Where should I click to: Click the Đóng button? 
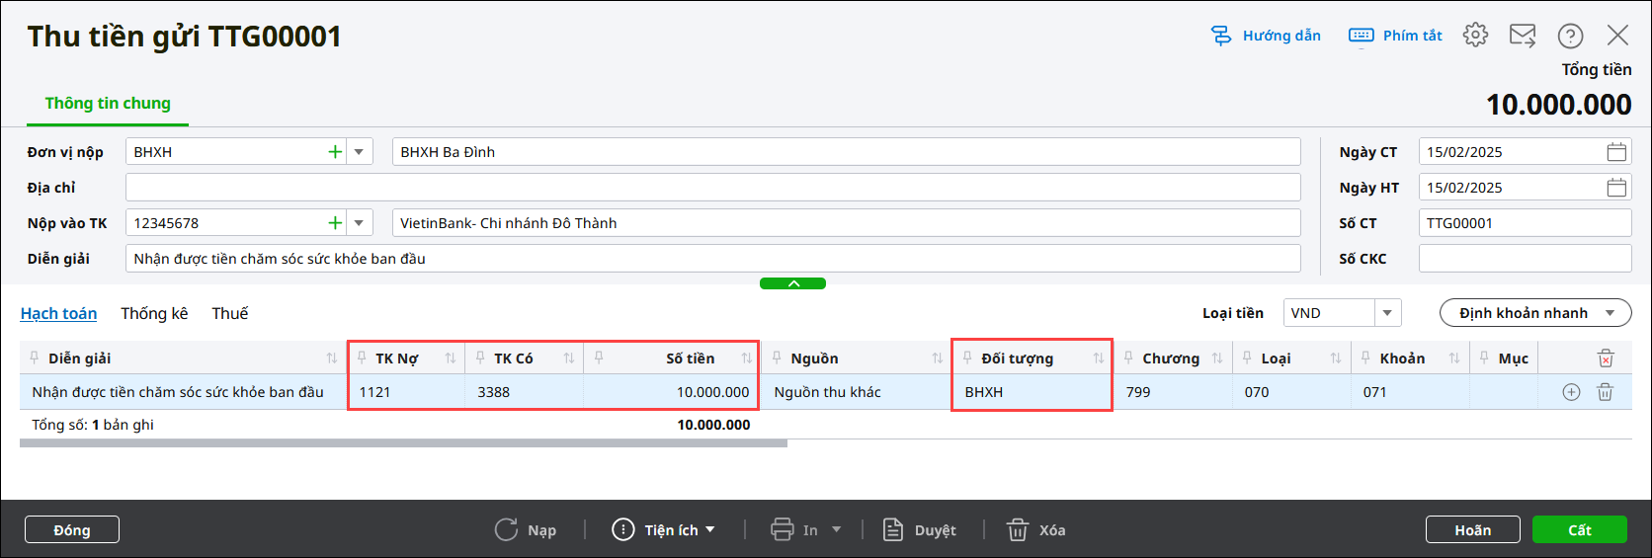pos(72,529)
